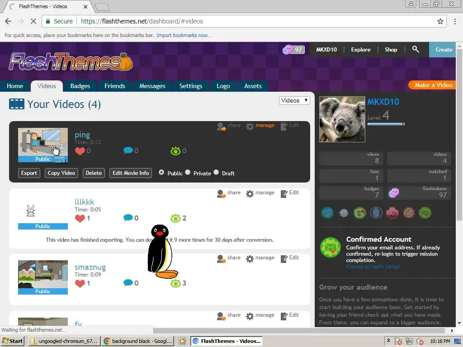This screenshot has width=463, height=347.
Task: Click Edit icon for lllkkk video
Action: [284, 193]
